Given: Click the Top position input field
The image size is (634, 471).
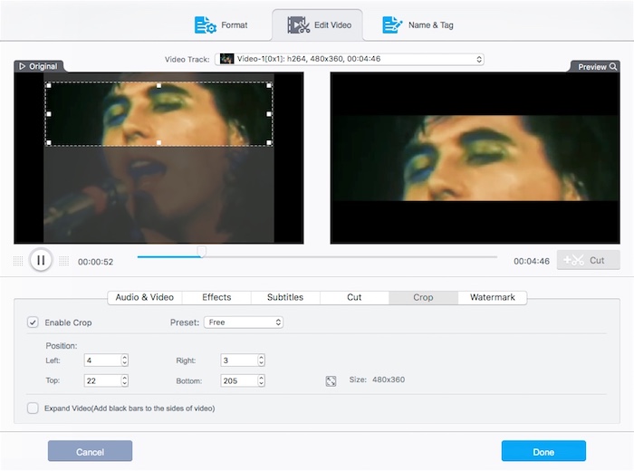Looking at the screenshot, I should pos(102,380).
